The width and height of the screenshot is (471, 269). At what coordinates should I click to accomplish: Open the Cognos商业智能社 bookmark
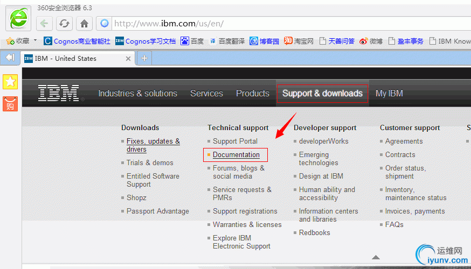pyautogui.click(x=77, y=41)
